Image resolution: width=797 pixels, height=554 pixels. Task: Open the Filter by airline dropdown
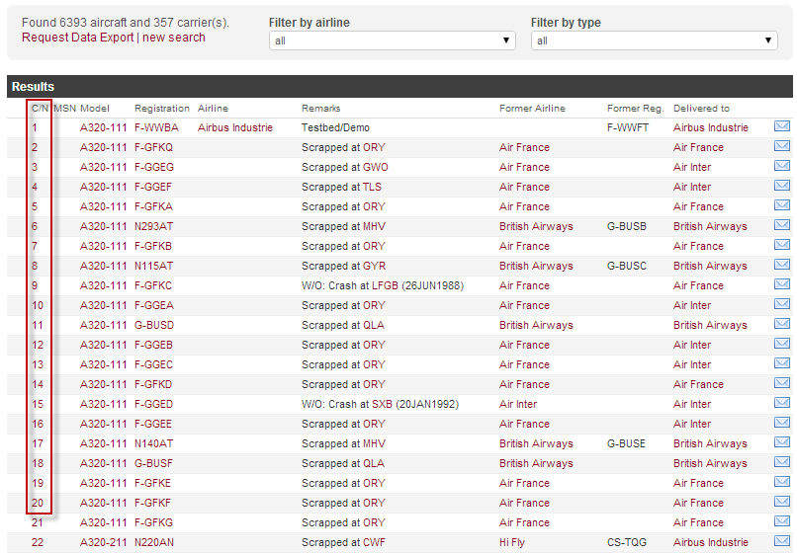click(x=393, y=40)
